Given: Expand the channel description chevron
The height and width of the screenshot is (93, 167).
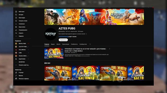Looking at the screenshot, I should pos(86,34).
